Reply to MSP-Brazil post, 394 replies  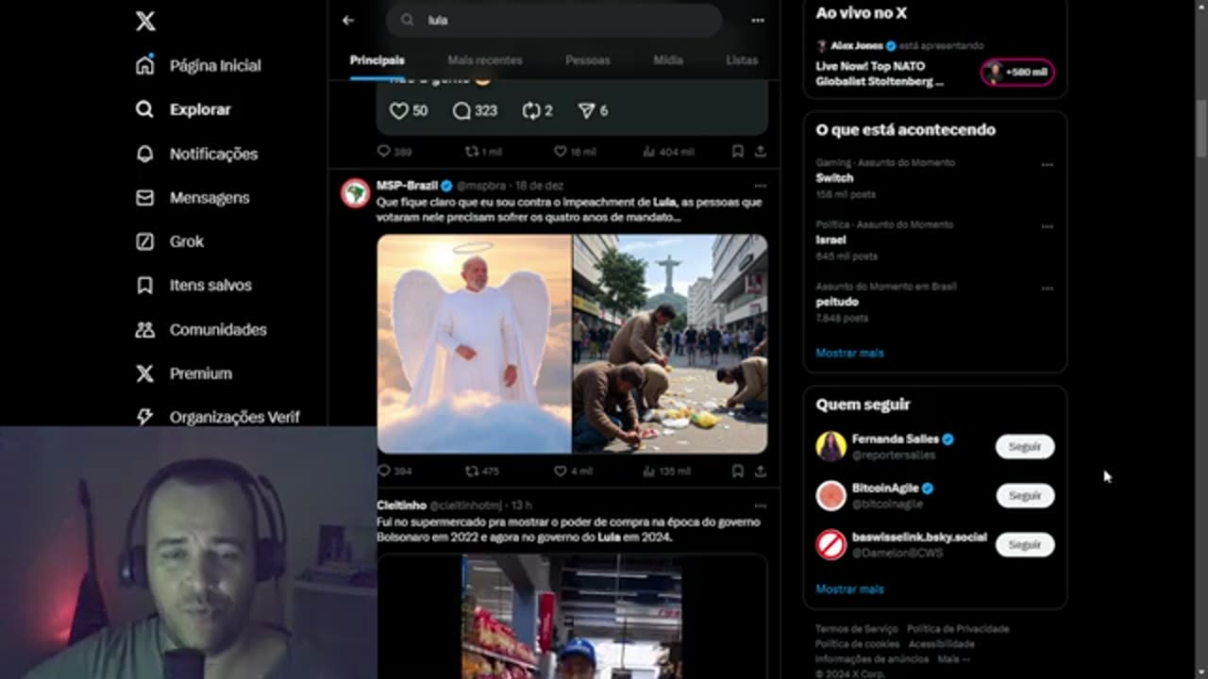[394, 471]
